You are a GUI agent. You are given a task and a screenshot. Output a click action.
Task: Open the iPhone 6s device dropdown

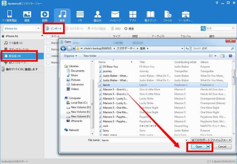[x=38, y=28]
